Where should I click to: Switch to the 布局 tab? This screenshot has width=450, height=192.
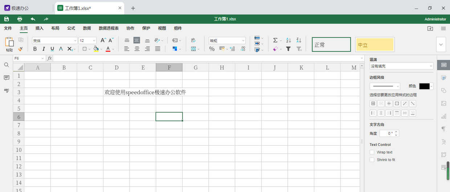pos(55,28)
